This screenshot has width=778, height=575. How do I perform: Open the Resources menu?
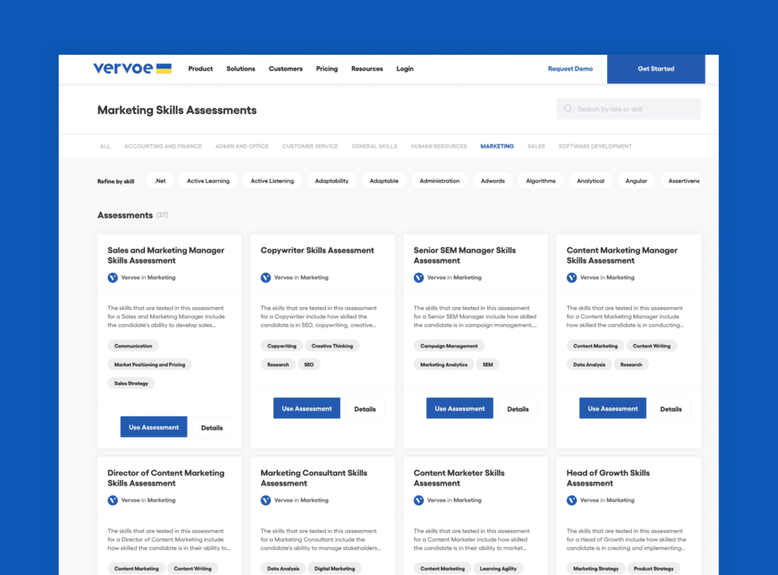[367, 68]
